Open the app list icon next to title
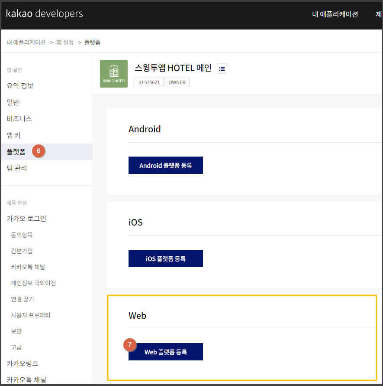 click(222, 69)
